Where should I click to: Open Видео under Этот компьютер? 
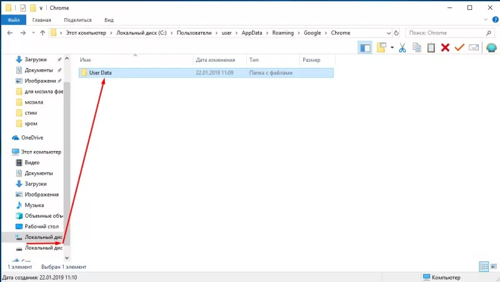[32, 163]
